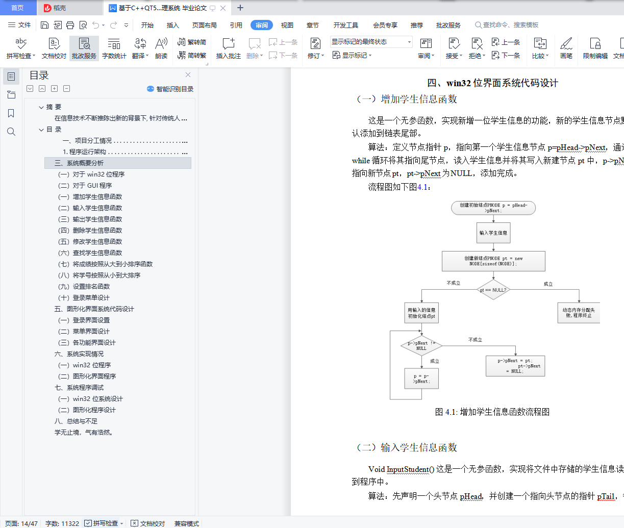Viewport: 624px width, 528px height.
Task: Go to previous revision 上一条
Action: pos(506,42)
